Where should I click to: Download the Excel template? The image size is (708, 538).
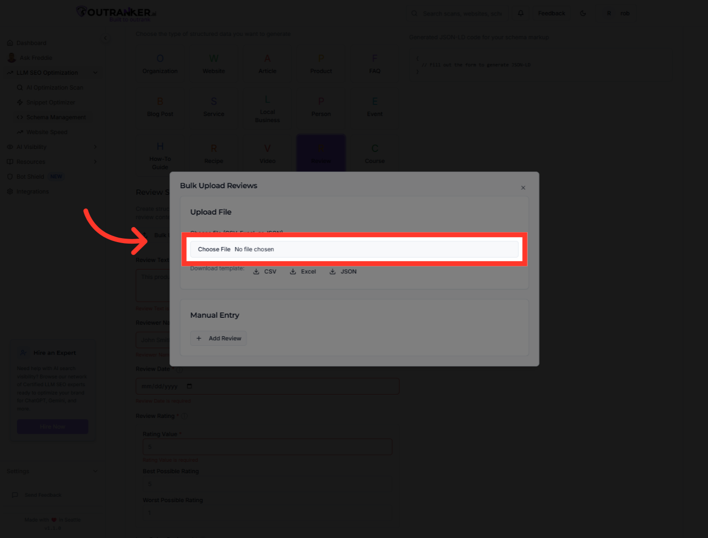303,271
